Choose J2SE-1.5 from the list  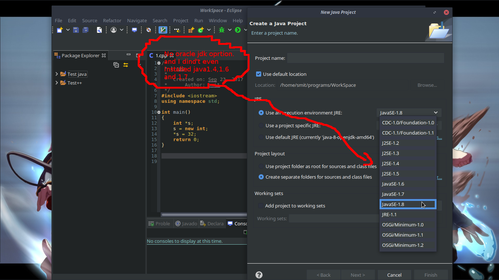pyautogui.click(x=408, y=174)
